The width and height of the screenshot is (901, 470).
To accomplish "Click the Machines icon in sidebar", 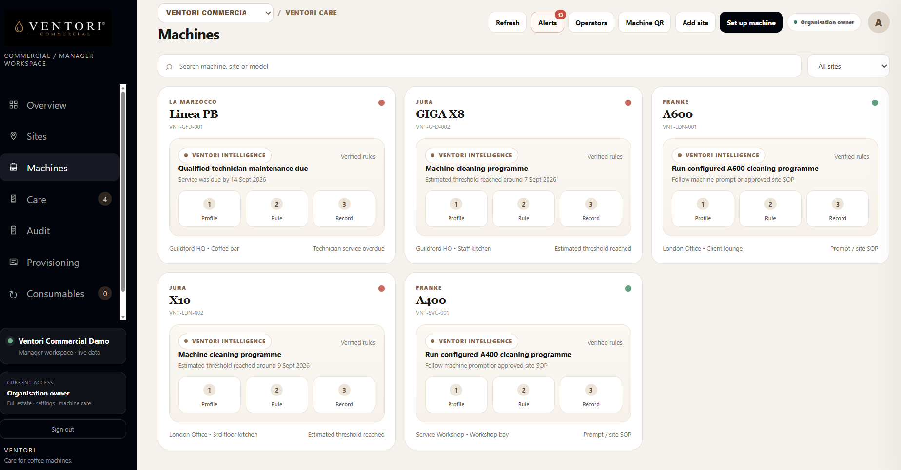I will coord(14,168).
